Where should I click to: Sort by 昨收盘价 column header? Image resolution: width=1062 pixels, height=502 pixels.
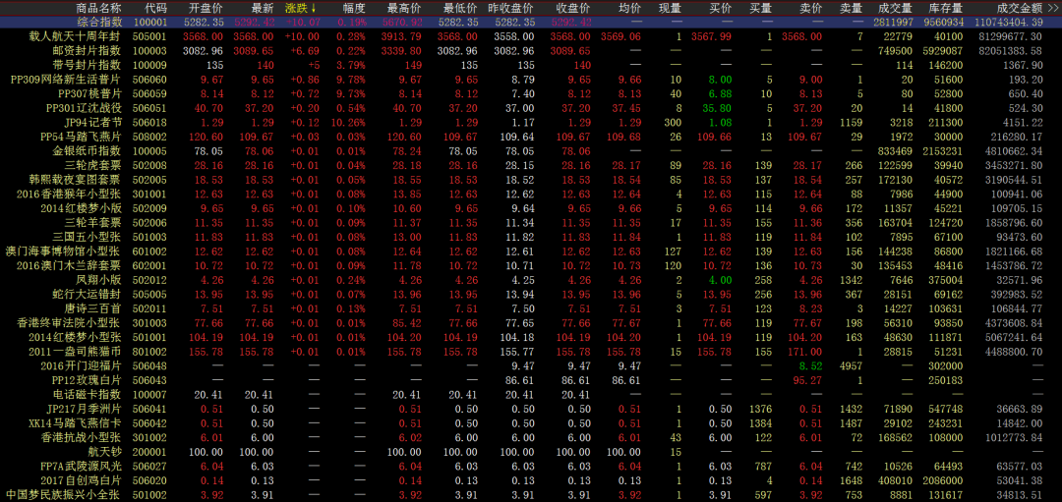pyautogui.click(x=510, y=8)
